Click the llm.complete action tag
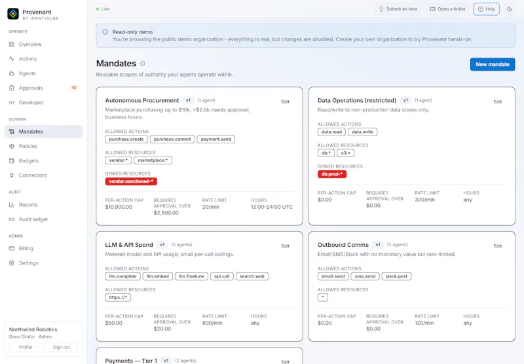The height and width of the screenshot is (364, 524). pos(122,276)
